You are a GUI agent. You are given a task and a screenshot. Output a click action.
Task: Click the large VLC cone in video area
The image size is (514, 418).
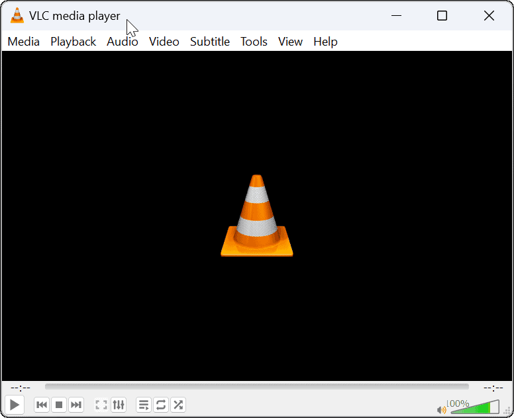tap(257, 216)
